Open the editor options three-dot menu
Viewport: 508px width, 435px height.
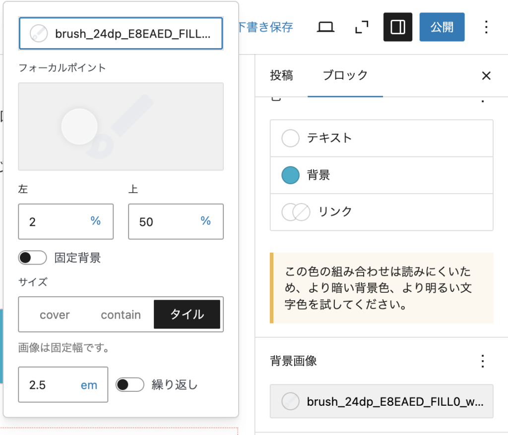coord(486,27)
